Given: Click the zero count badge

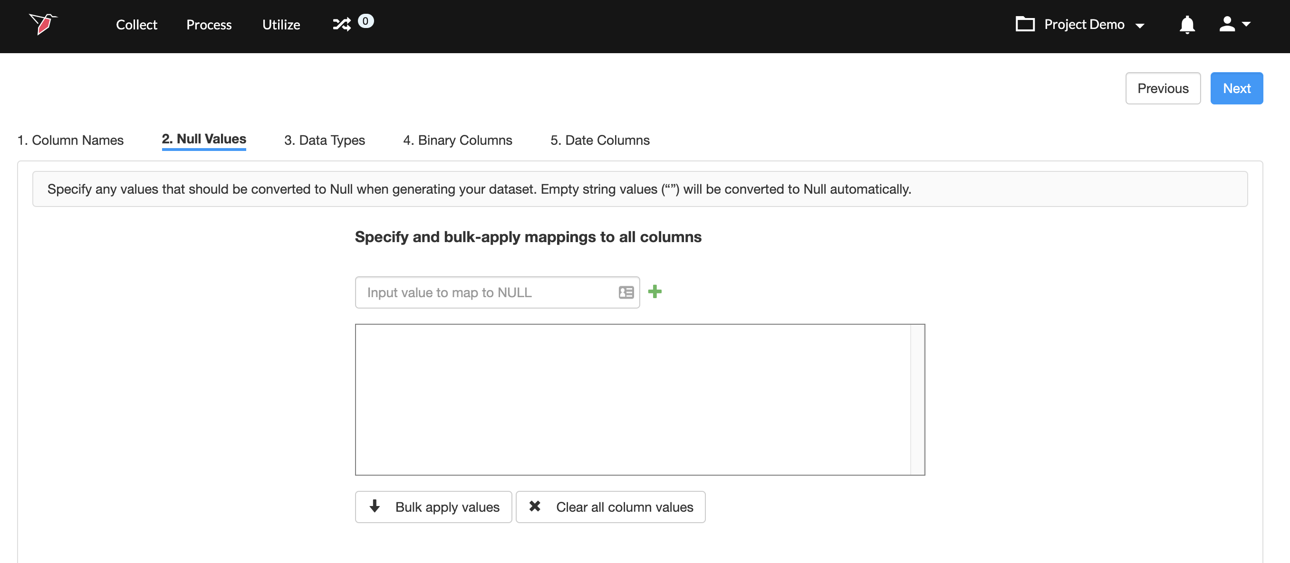Looking at the screenshot, I should [x=366, y=21].
